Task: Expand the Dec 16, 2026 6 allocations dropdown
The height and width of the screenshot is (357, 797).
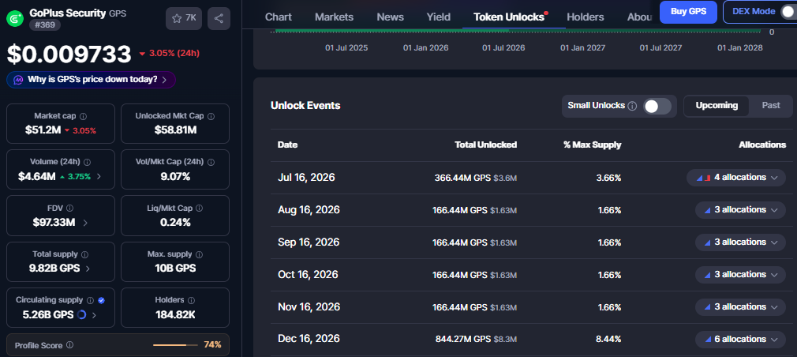Action: 740,339
